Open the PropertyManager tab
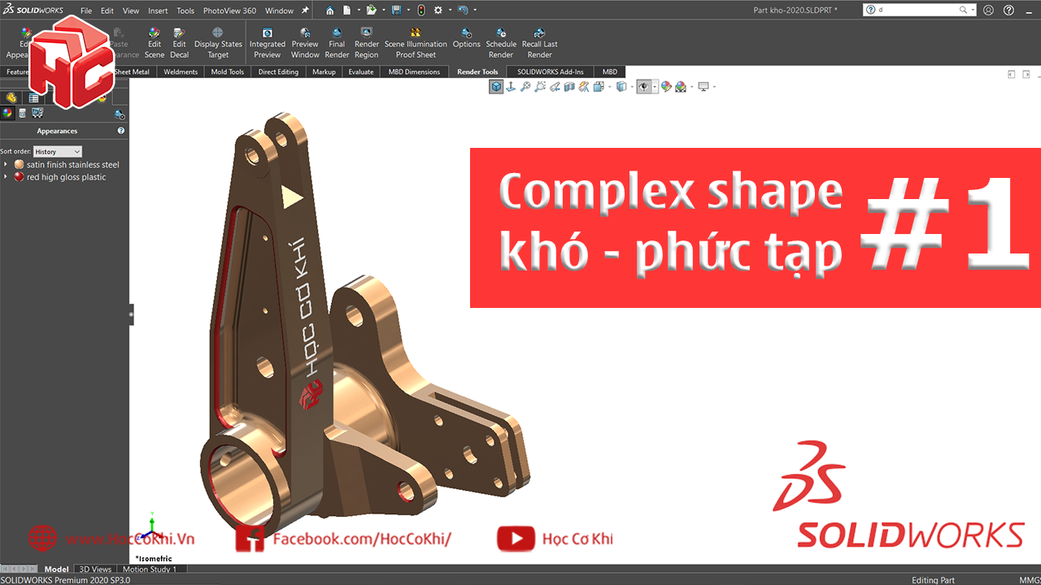The height and width of the screenshot is (585, 1041). coord(33,97)
